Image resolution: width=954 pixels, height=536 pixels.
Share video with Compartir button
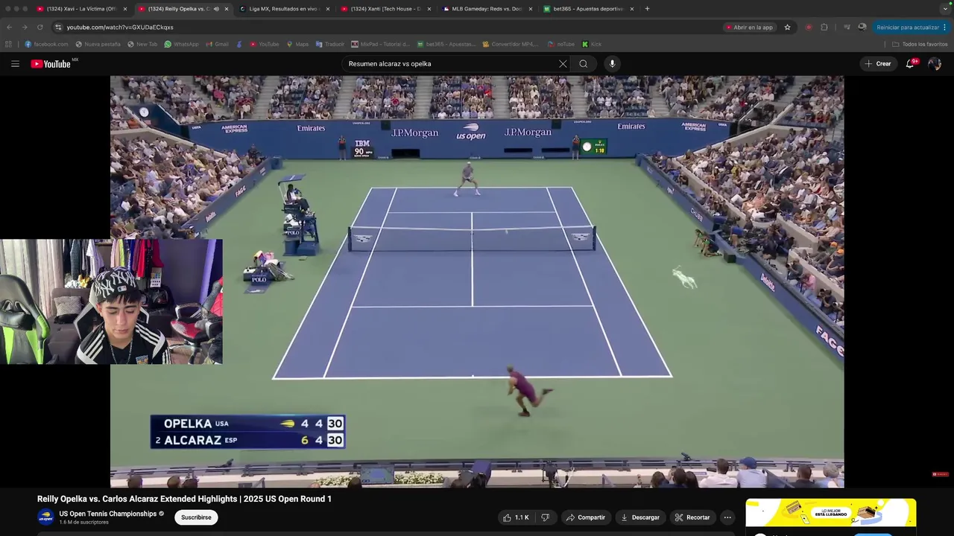(x=585, y=517)
